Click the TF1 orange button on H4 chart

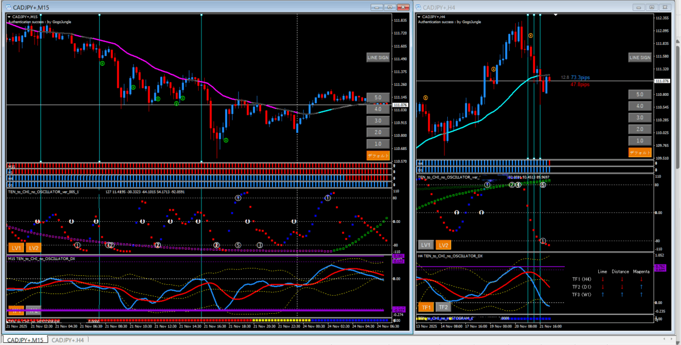(426, 307)
